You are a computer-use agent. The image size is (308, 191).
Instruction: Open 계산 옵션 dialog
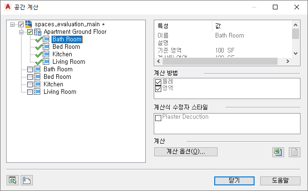(x=186, y=152)
